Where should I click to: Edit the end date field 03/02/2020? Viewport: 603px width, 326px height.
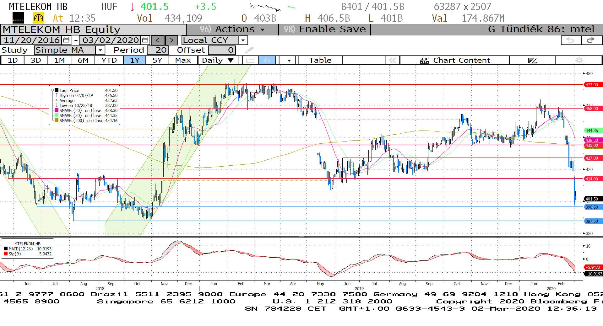111,40
